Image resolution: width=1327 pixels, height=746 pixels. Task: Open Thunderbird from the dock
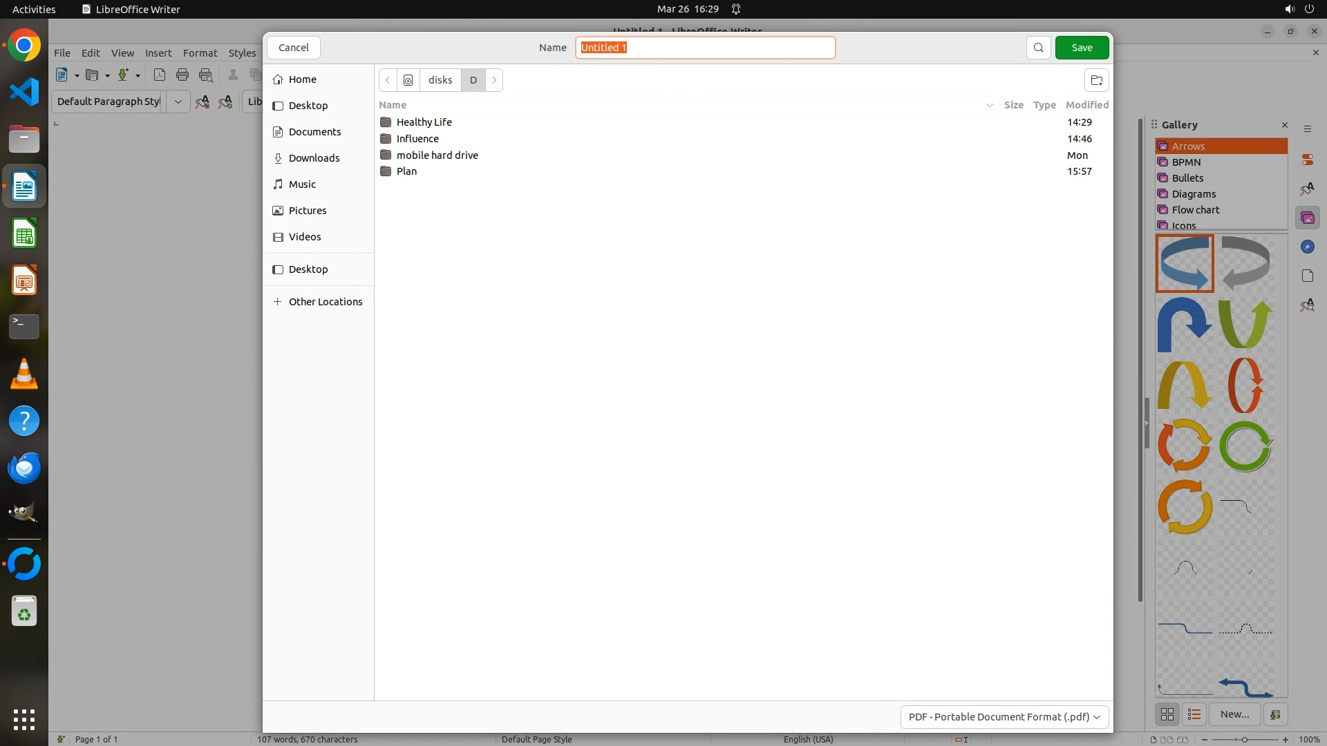pyautogui.click(x=24, y=468)
